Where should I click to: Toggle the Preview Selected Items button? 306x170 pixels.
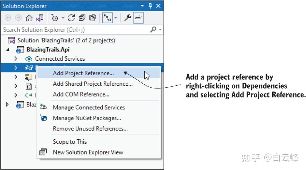coord(138,18)
